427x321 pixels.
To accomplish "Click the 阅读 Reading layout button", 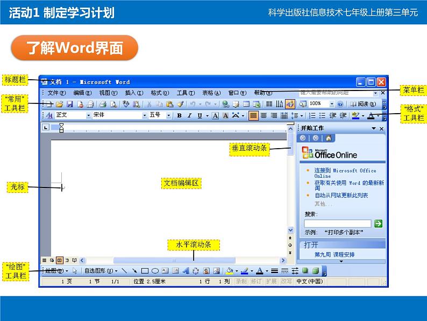I will (363, 104).
